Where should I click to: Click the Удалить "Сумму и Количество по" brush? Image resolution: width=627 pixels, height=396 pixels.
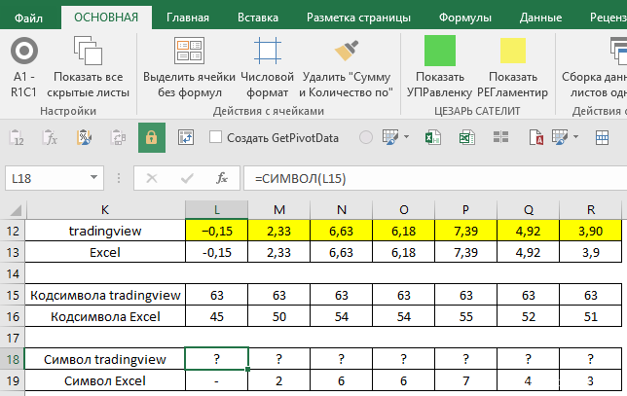pos(347,51)
